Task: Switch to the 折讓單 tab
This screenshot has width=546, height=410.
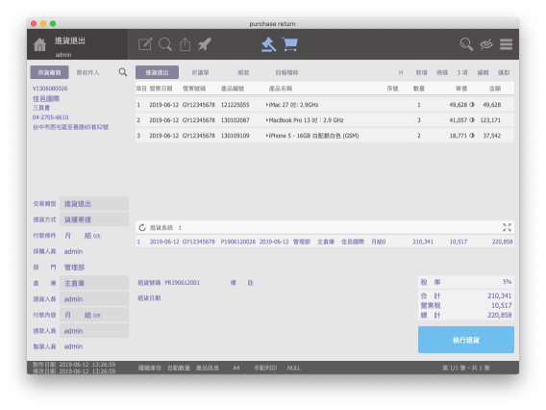Action: point(200,72)
